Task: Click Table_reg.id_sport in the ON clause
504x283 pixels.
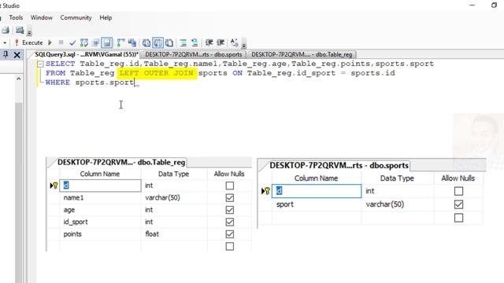Action: (x=291, y=73)
